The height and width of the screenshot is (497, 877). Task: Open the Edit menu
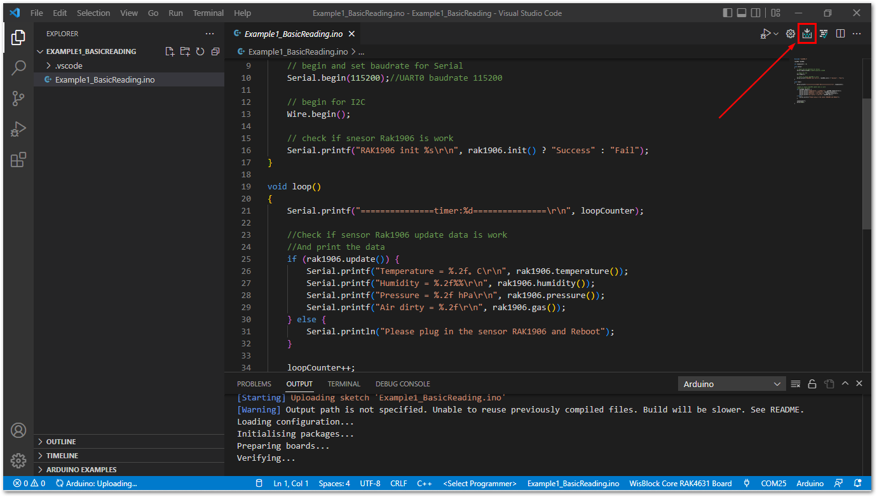tap(60, 13)
